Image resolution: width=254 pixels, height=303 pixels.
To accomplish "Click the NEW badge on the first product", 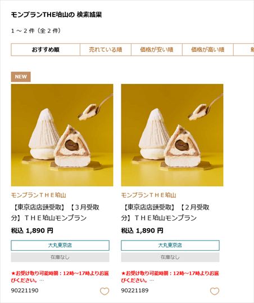I will coord(21,77).
